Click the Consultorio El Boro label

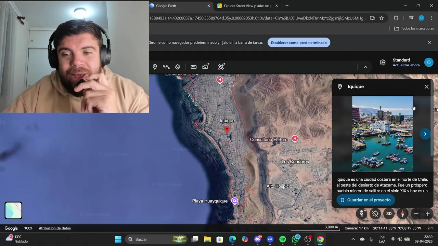point(269,140)
